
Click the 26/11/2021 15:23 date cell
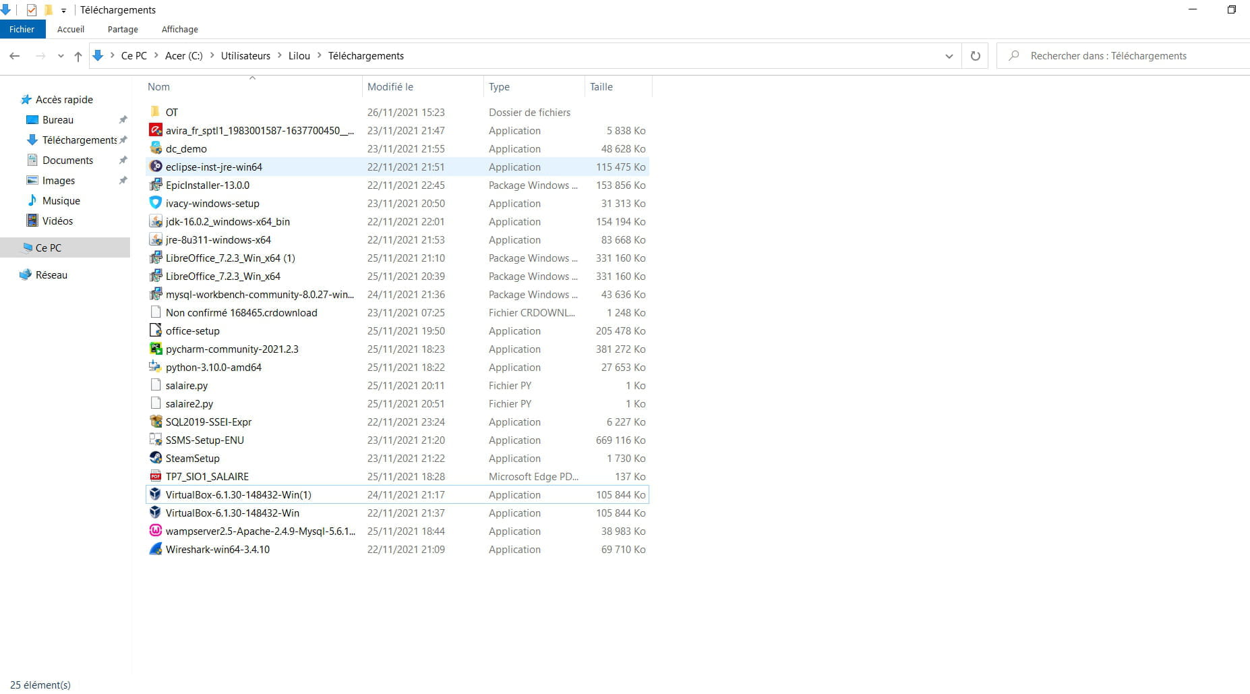[x=406, y=112]
